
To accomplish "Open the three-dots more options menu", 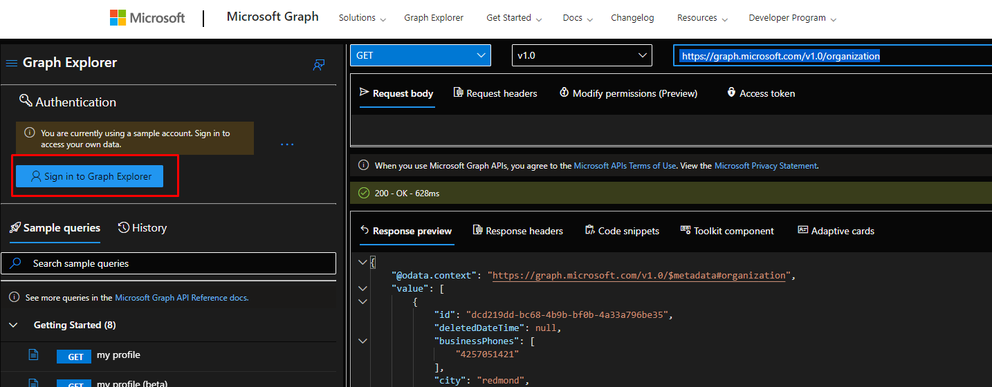I will [x=287, y=144].
